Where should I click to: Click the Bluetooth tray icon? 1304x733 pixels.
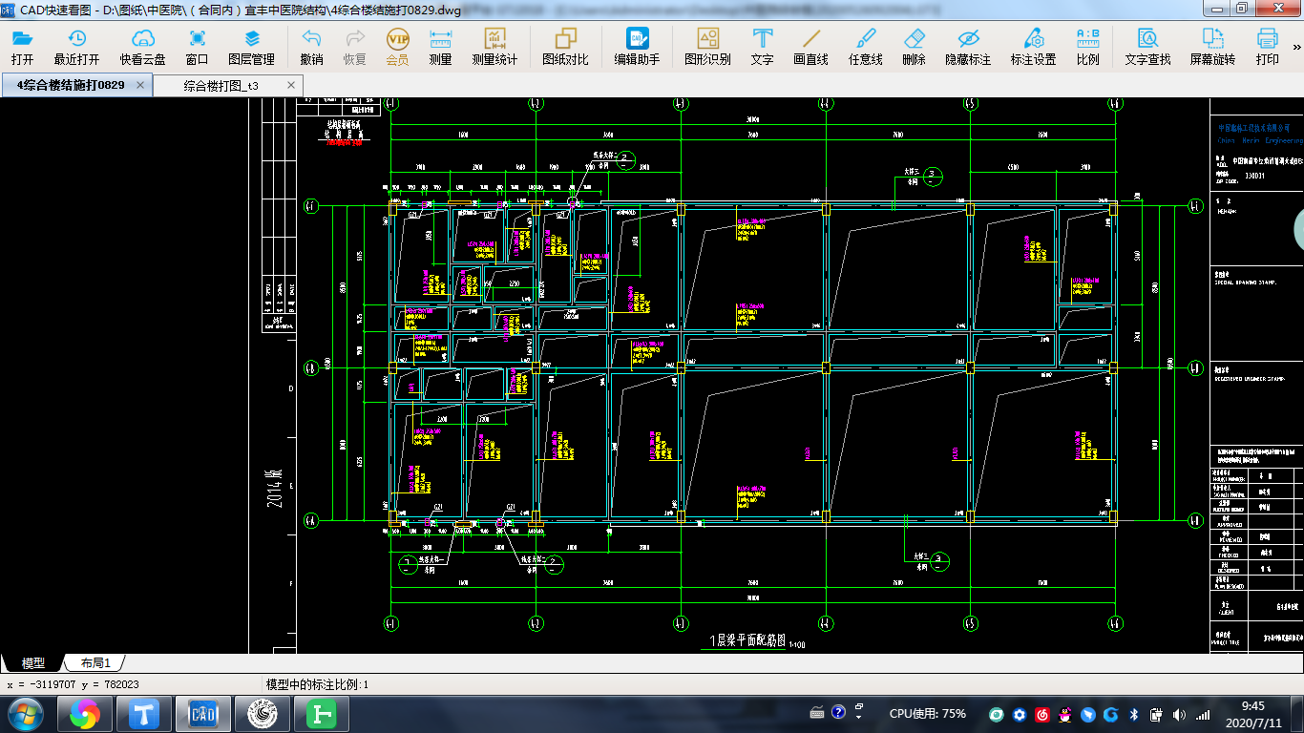coord(1134,713)
